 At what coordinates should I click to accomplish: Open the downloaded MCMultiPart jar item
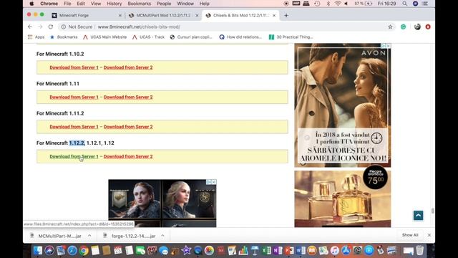(x=56, y=236)
